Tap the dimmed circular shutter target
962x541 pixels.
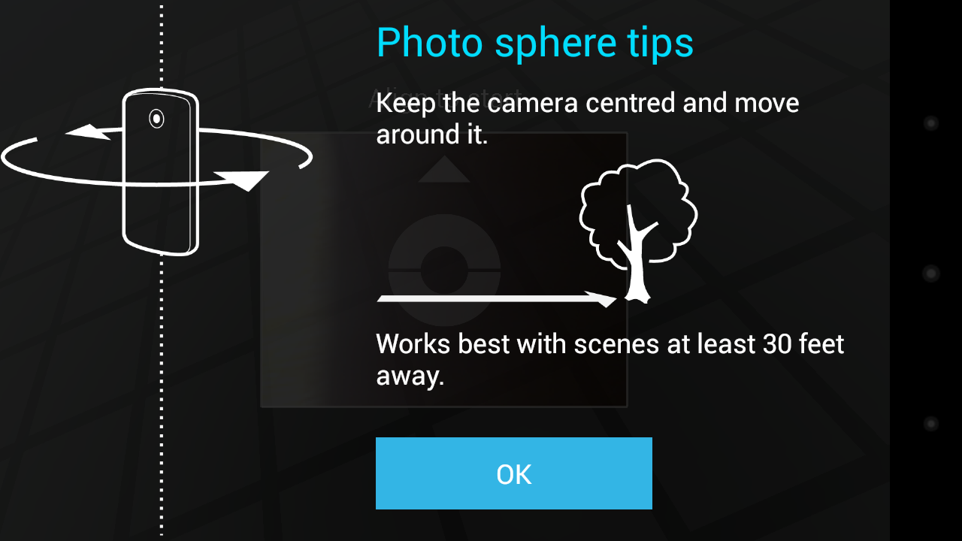(444, 269)
